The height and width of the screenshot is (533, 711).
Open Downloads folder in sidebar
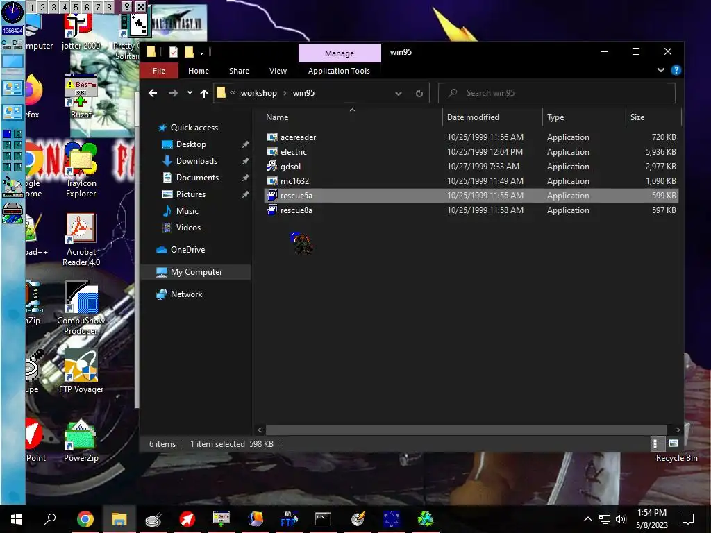[196, 161]
